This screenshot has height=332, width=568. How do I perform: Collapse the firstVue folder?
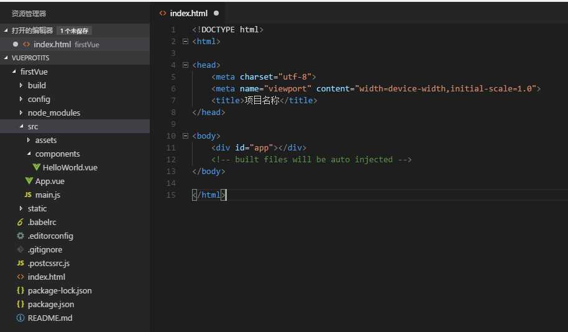point(14,71)
